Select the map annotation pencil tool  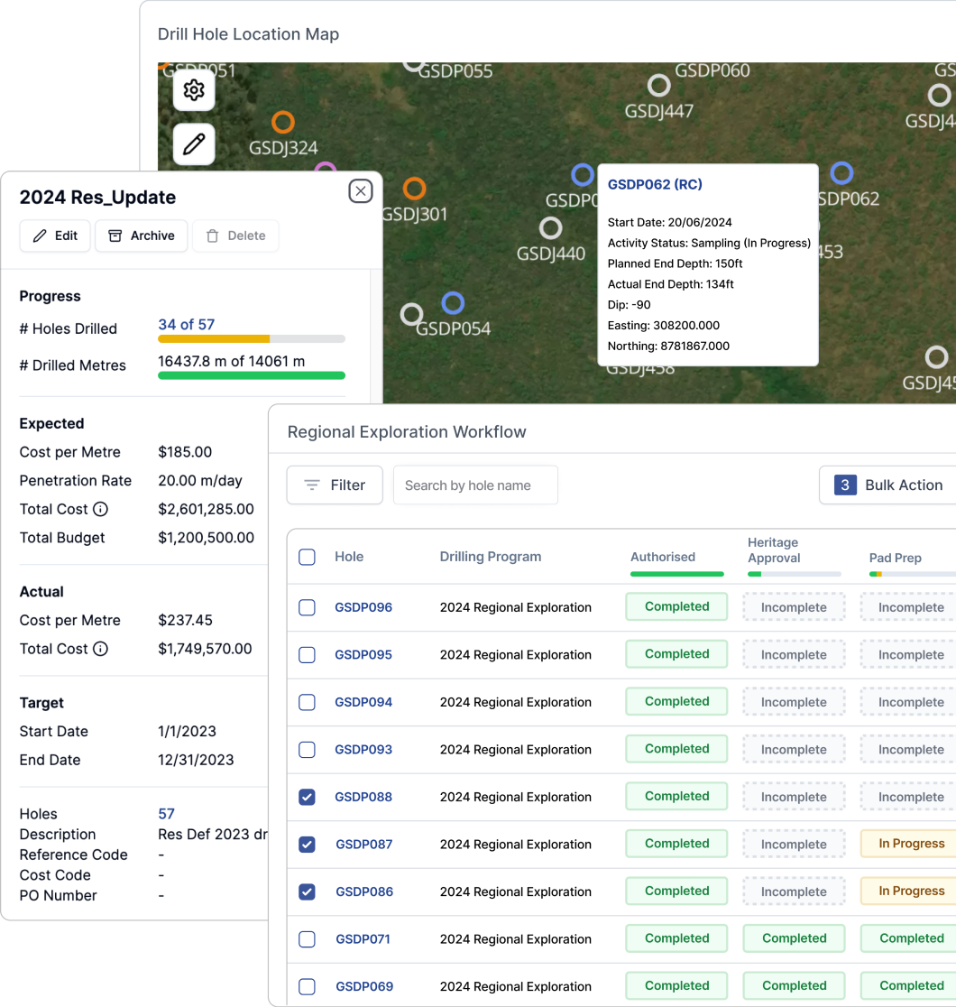(194, 143)
